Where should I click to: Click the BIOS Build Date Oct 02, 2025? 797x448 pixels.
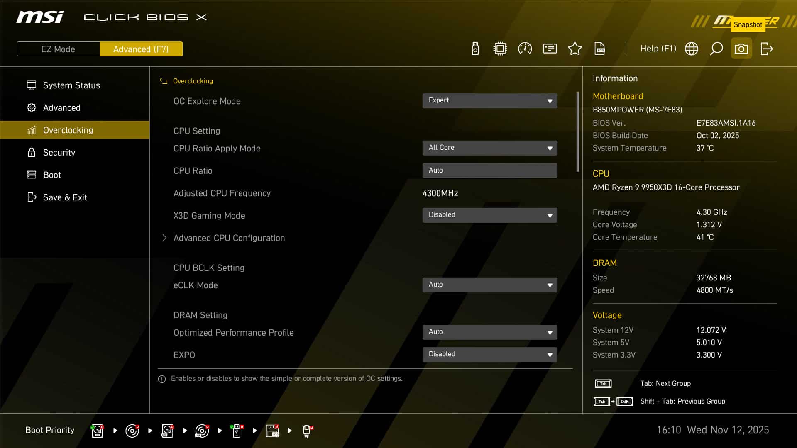click(x=717, y=135)
